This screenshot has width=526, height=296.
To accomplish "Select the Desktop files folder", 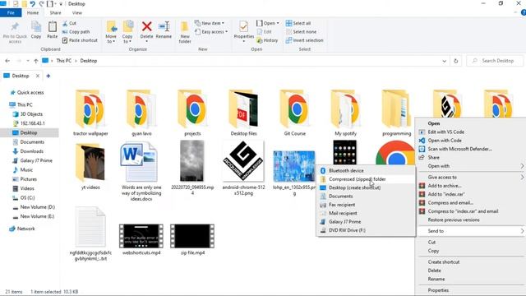I will [x=243, y=113].
